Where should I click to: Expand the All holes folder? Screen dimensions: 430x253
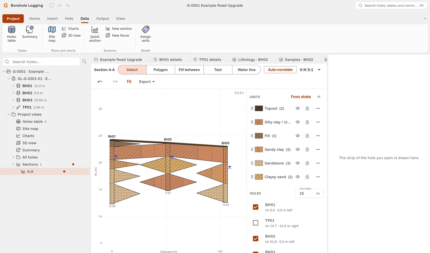coord(13,157)
